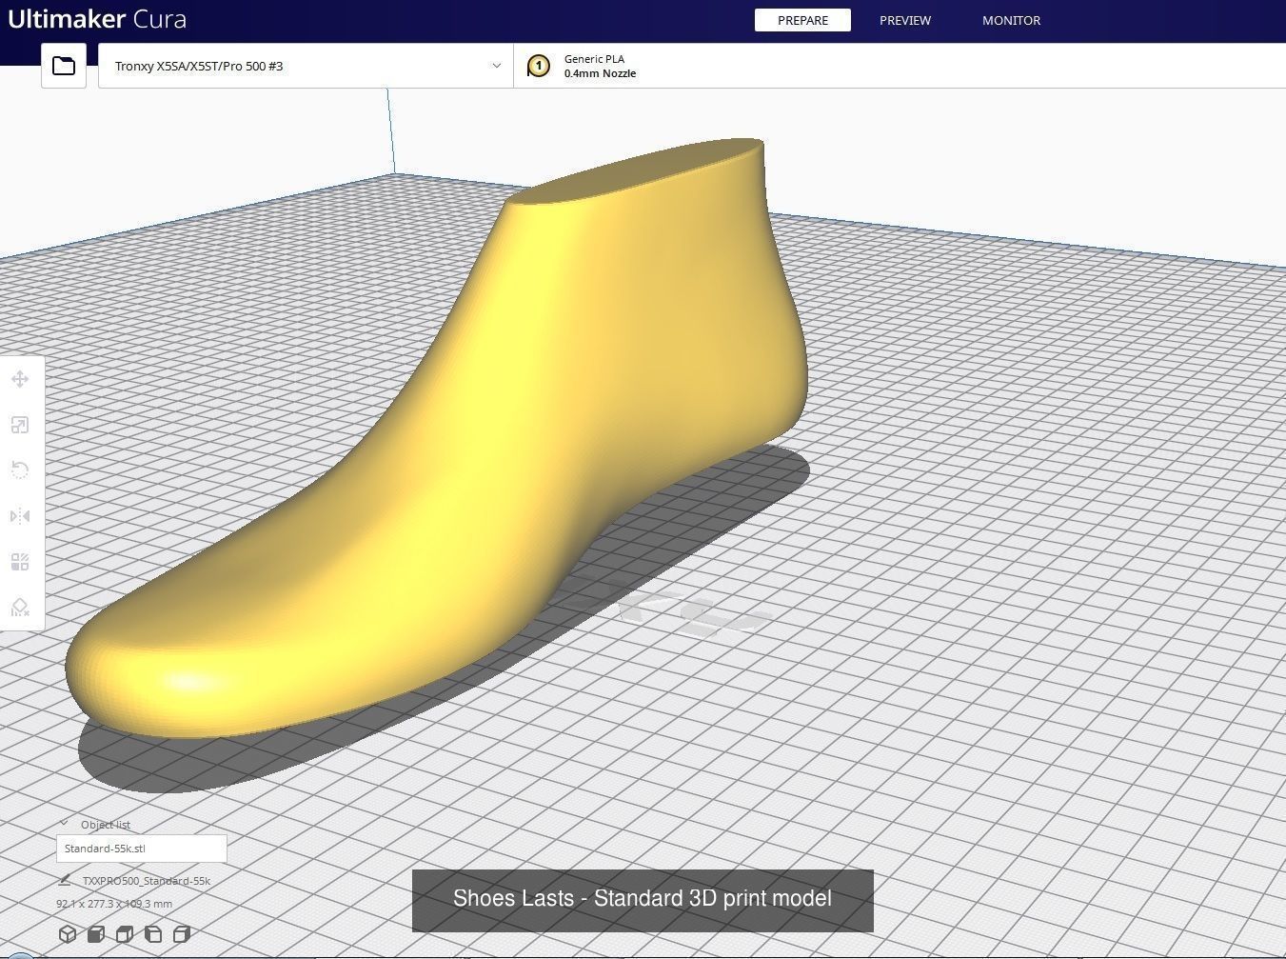Switch to the PREPARE stage

(802, 20)
